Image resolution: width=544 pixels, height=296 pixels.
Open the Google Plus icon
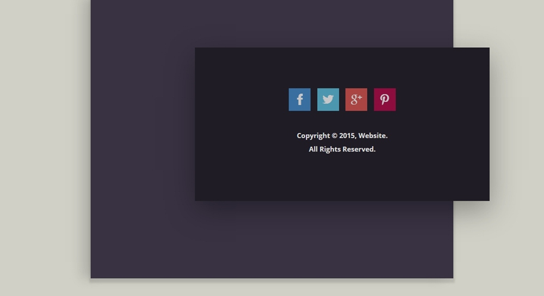356,99
